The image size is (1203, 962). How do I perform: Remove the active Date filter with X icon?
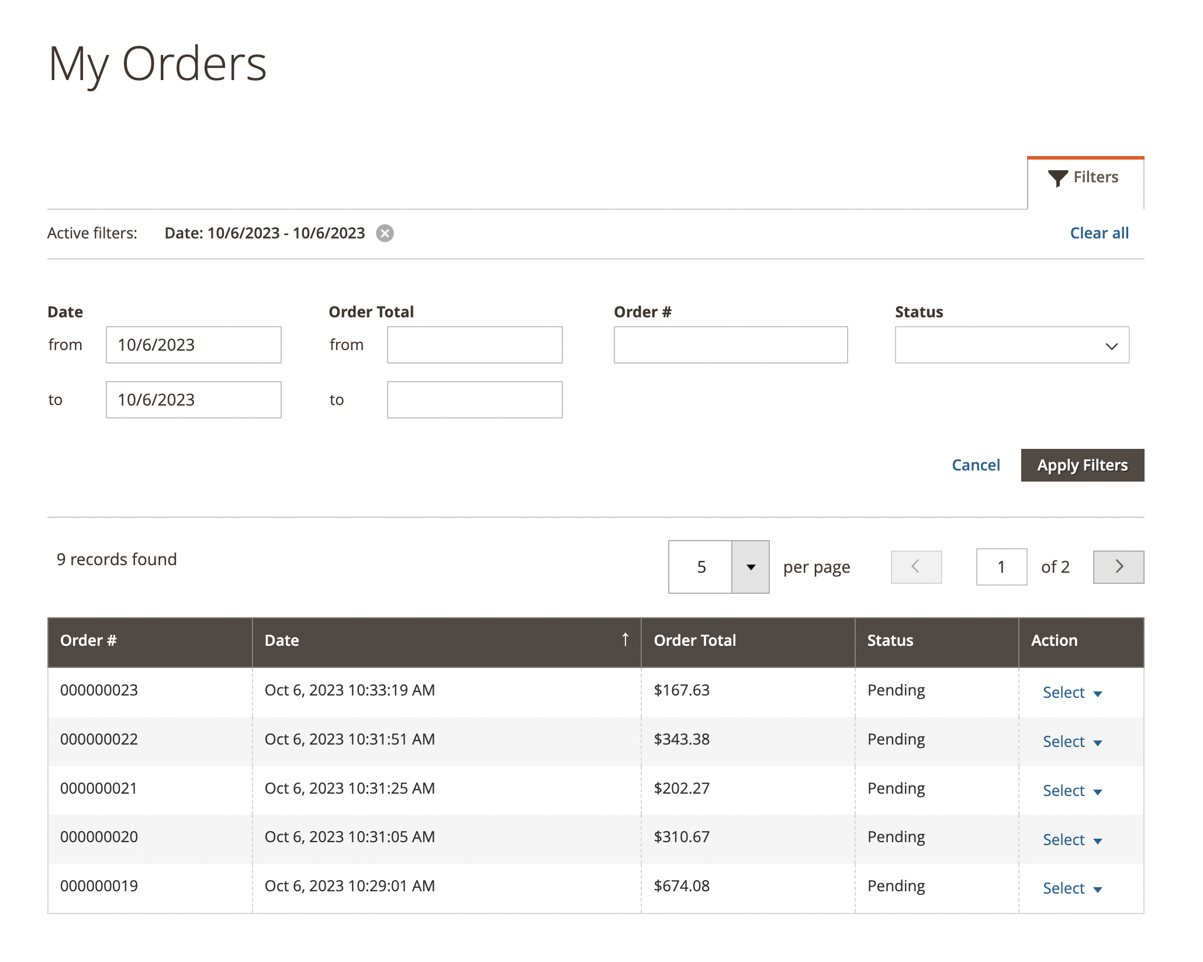(385, 233)
